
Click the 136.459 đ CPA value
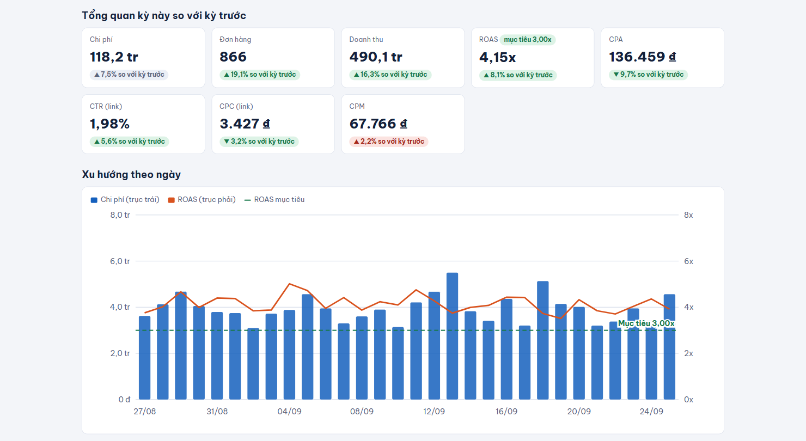pyautogui.click(x=643, y=57)
